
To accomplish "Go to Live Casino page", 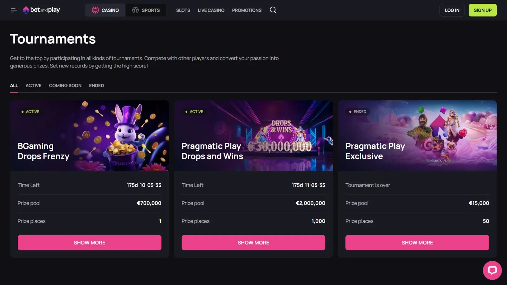I will click(211, 10).
